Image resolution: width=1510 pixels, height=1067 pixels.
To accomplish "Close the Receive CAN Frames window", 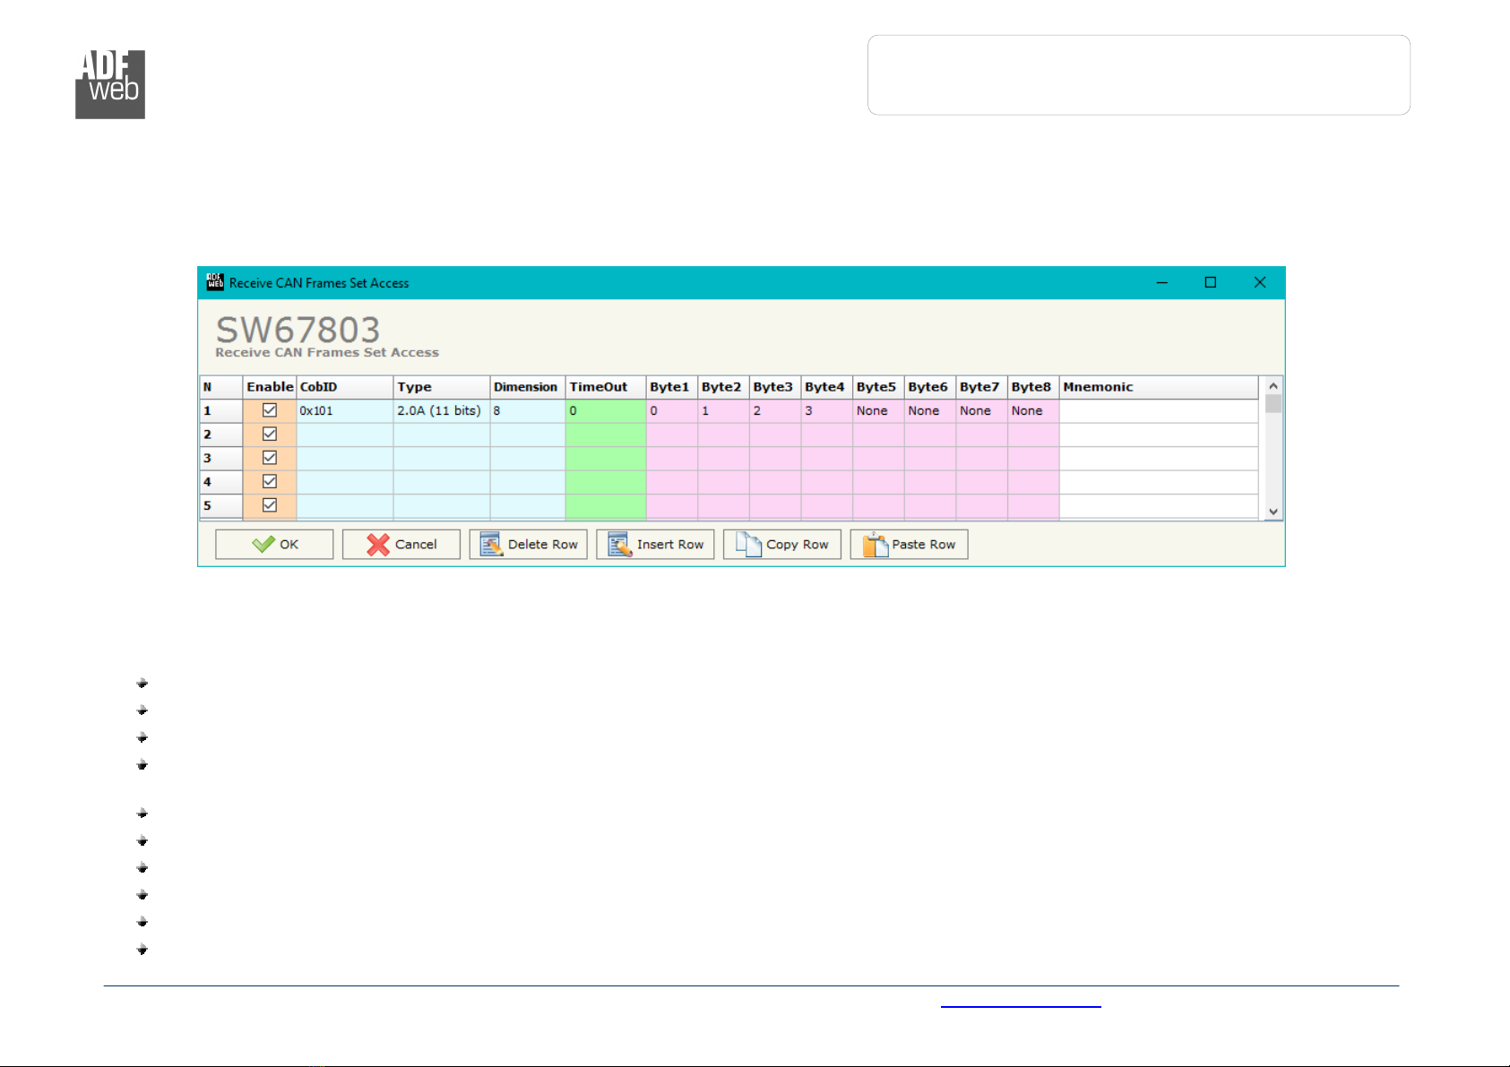I will coord(1260,282).
